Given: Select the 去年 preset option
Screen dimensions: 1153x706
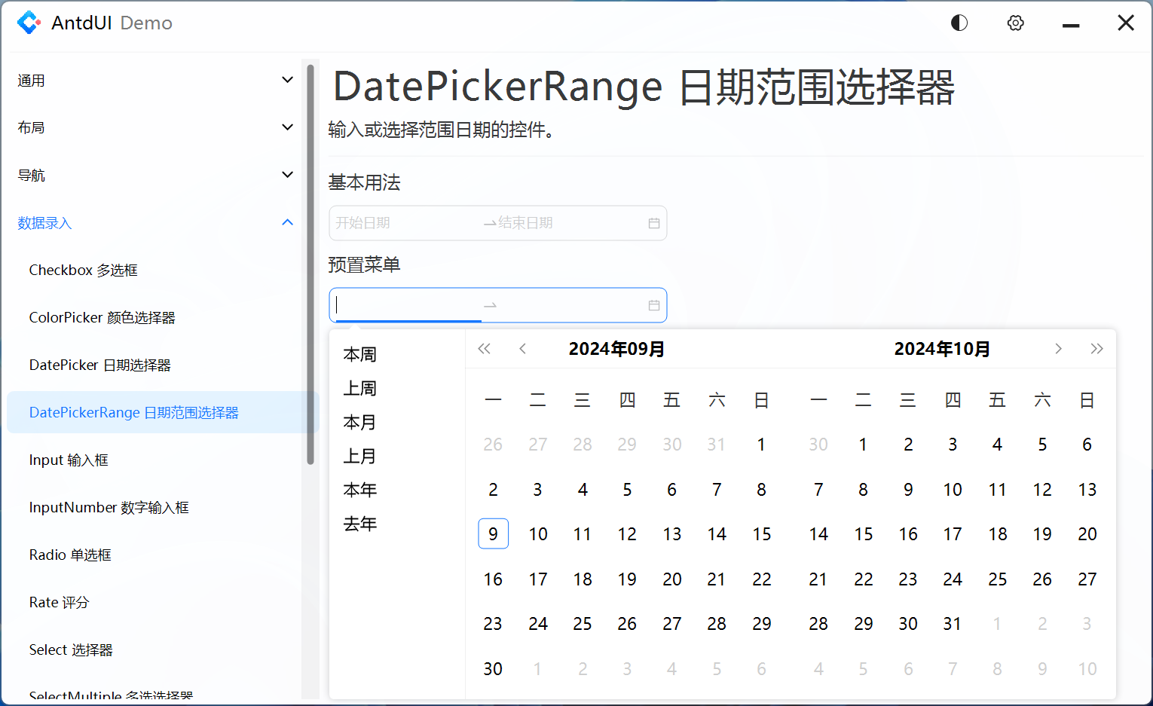Looking at the screenshot, I should tap(359, 524).
